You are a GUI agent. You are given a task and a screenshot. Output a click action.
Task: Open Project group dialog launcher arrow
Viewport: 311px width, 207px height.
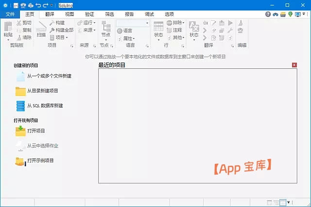click(x=71, y=46)
